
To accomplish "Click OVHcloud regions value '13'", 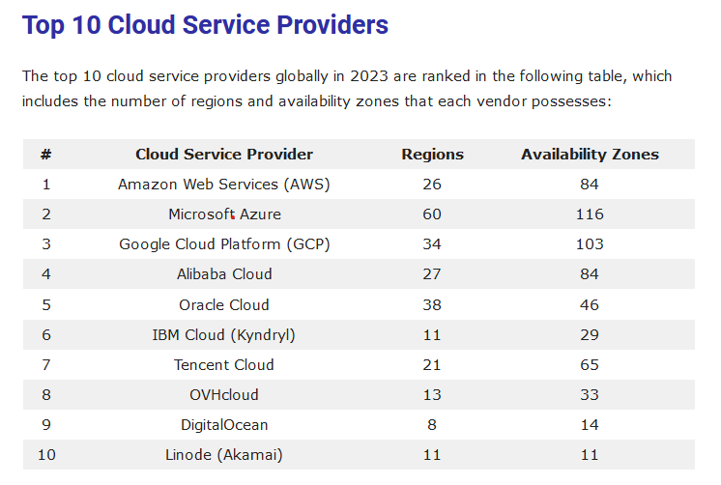I will click(x=432, y=394).
